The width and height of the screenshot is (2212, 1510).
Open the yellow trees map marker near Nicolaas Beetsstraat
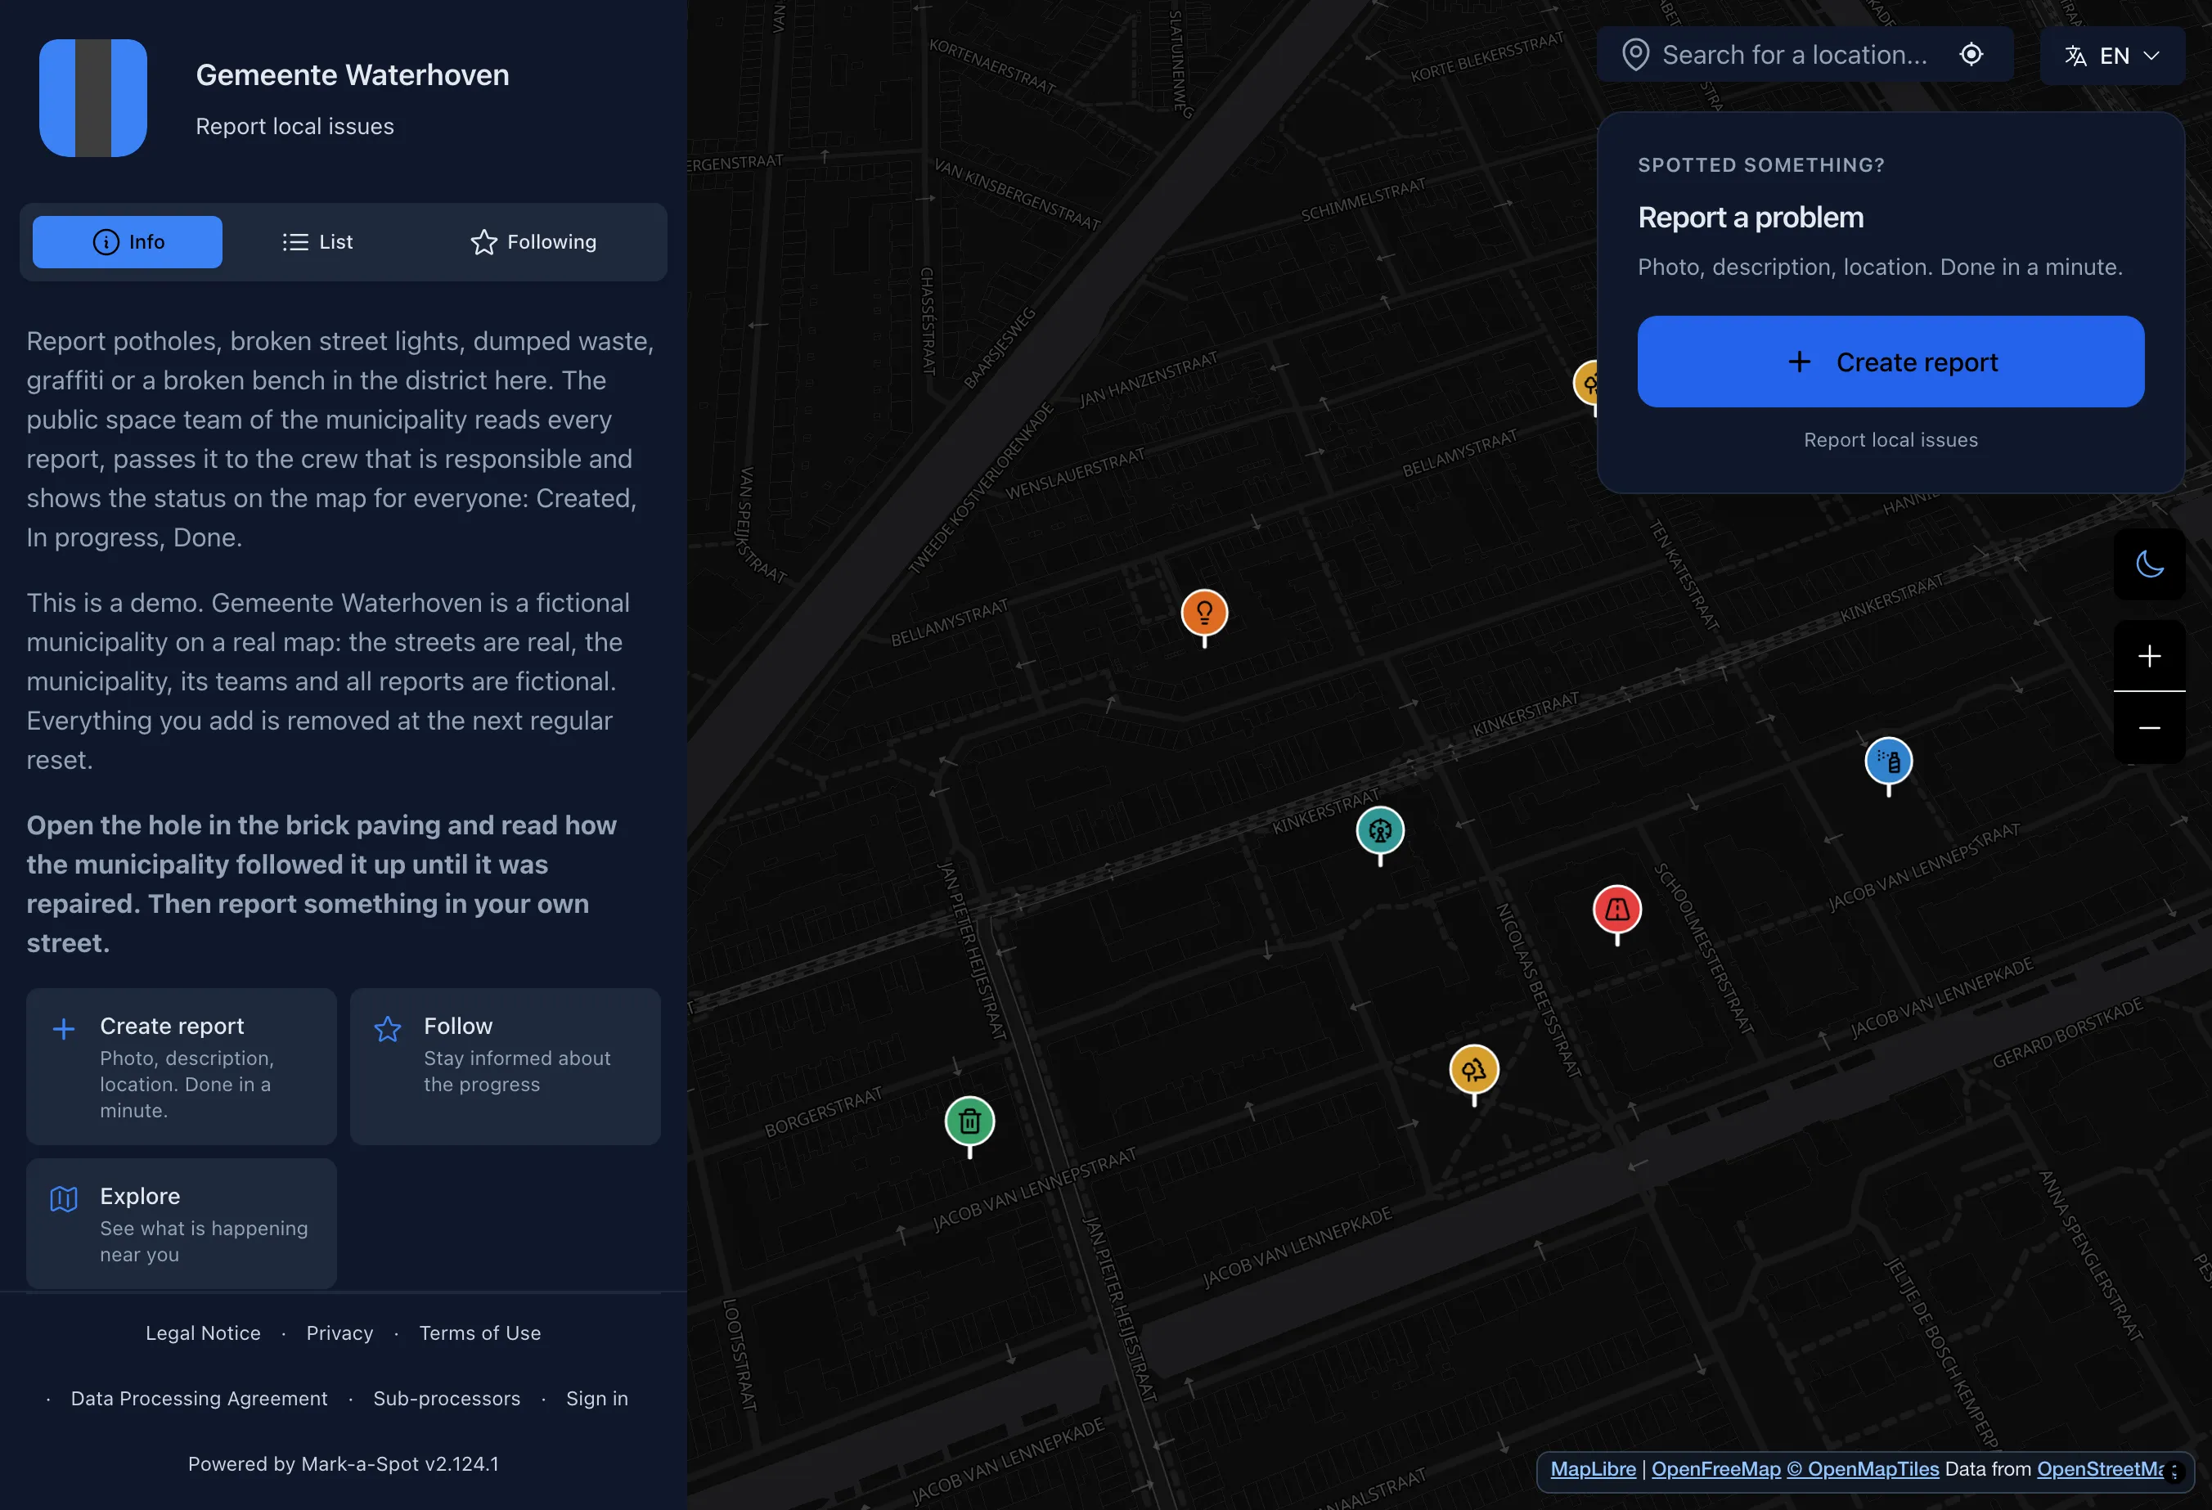pyautogui.click(x=1473, y=1071)
